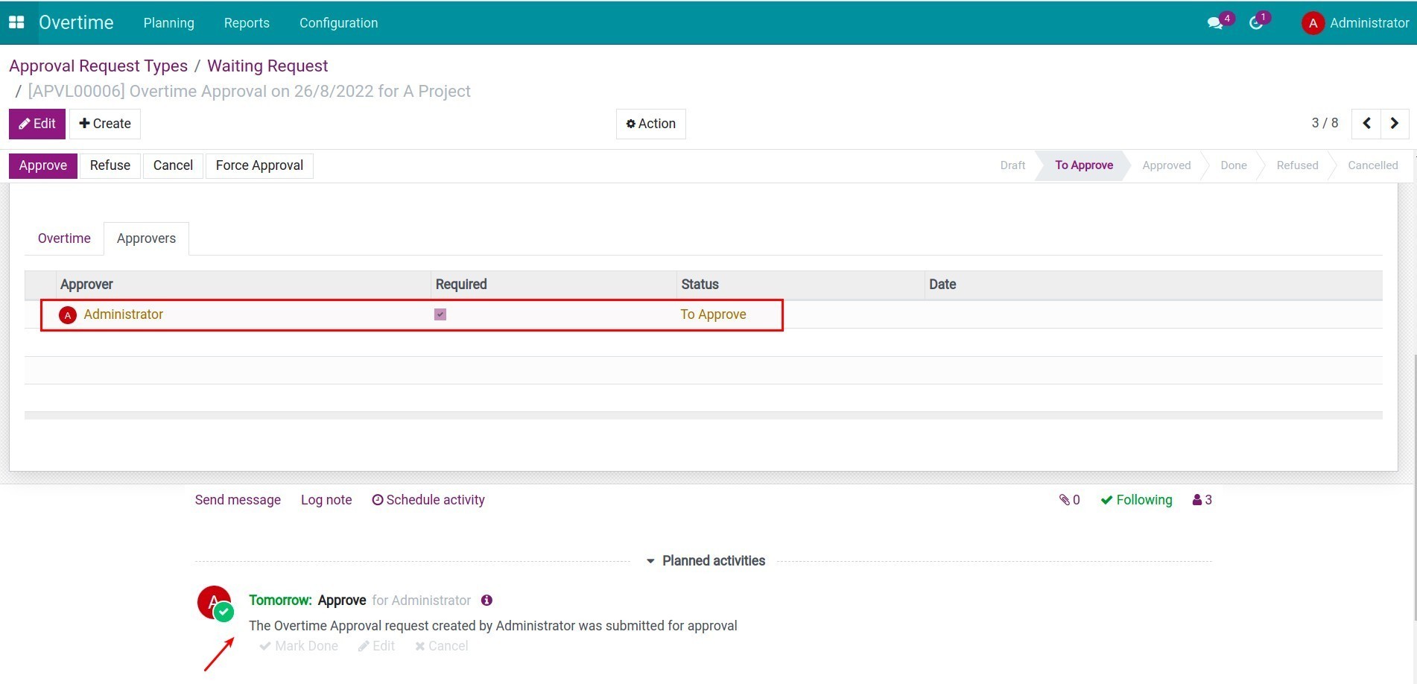Toggle the Following subscription status
Screen dimensions: 1417x684
1136,500
